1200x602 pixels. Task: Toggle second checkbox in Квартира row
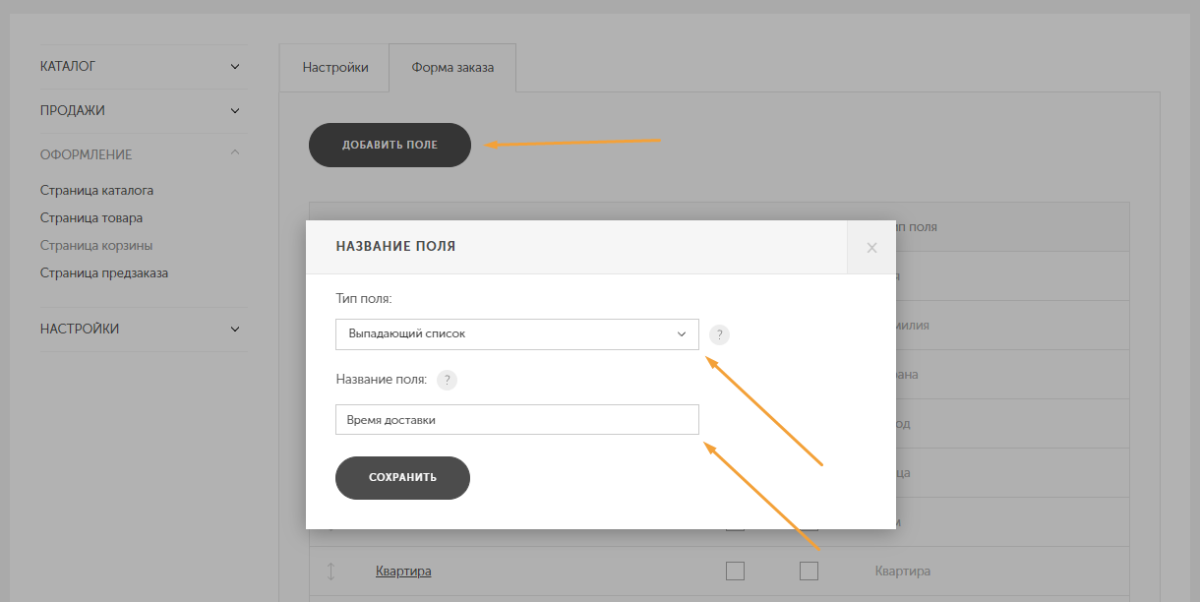pyautogui.click(x=809, y=571)
